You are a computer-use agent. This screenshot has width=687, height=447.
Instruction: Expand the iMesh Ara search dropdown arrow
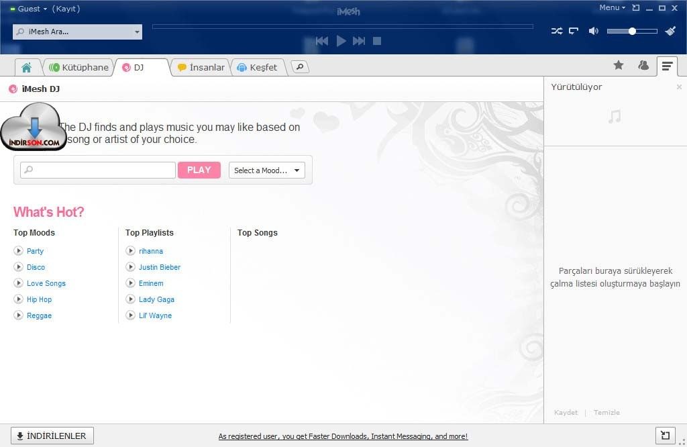(137, 32)
